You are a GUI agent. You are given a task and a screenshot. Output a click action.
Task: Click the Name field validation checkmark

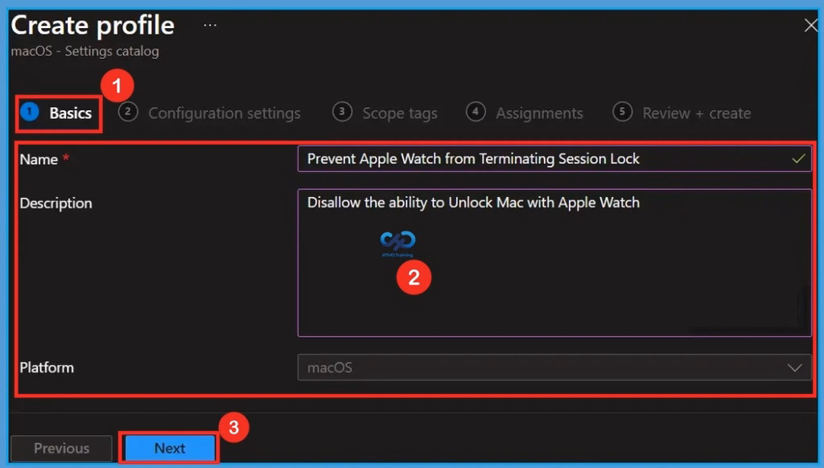tap(798, 158)
